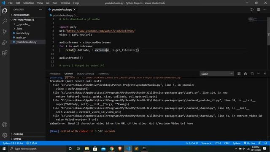Open the Run menu

click(55, 3)
